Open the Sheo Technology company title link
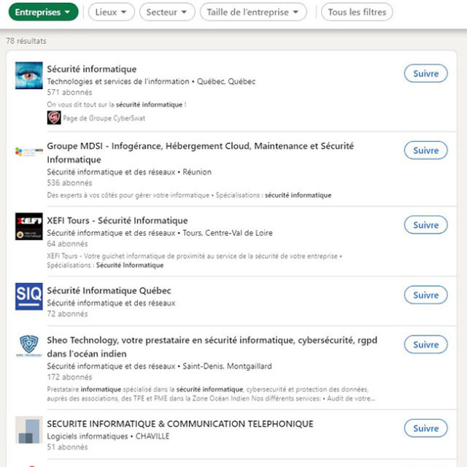Viewport: 467px width, 467px height. 212,347
